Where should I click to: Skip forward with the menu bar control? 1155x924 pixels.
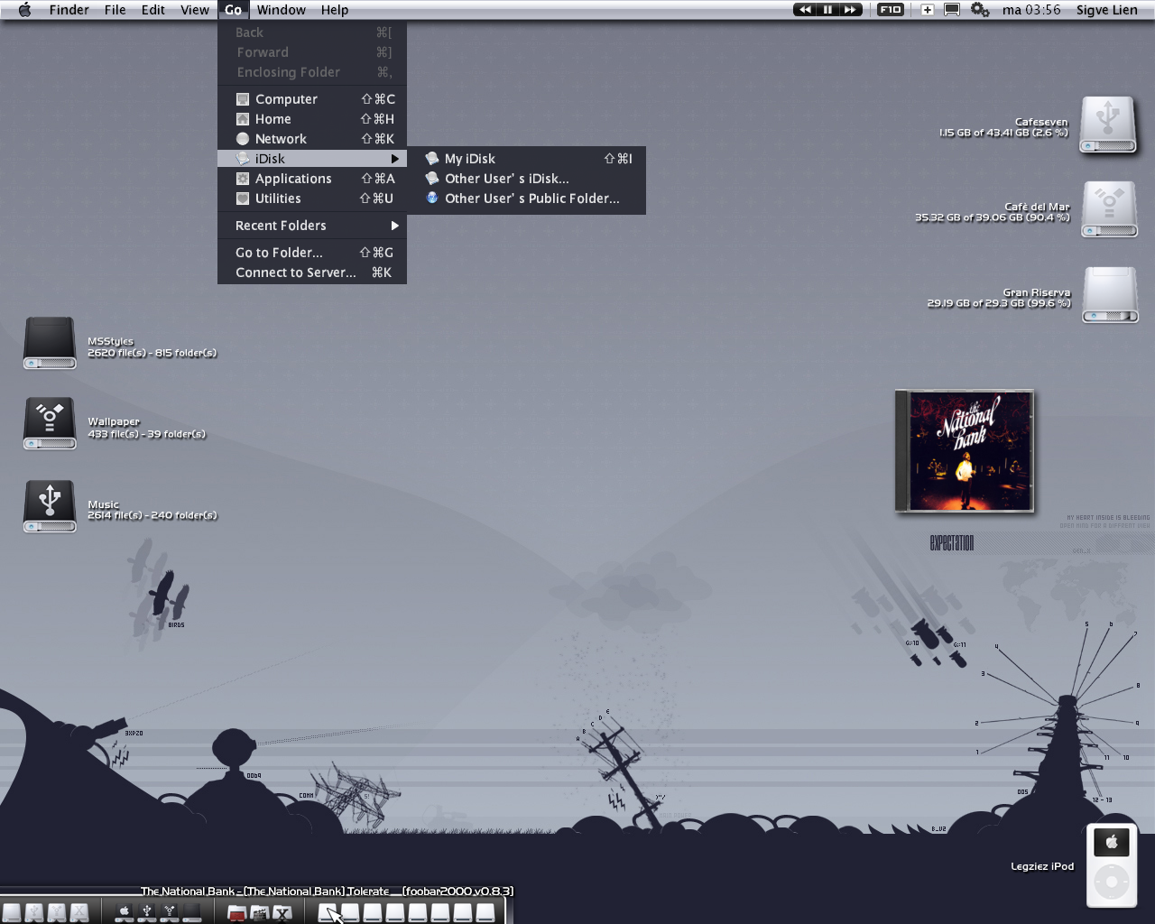pyautogui.click(x=851, y=10)
